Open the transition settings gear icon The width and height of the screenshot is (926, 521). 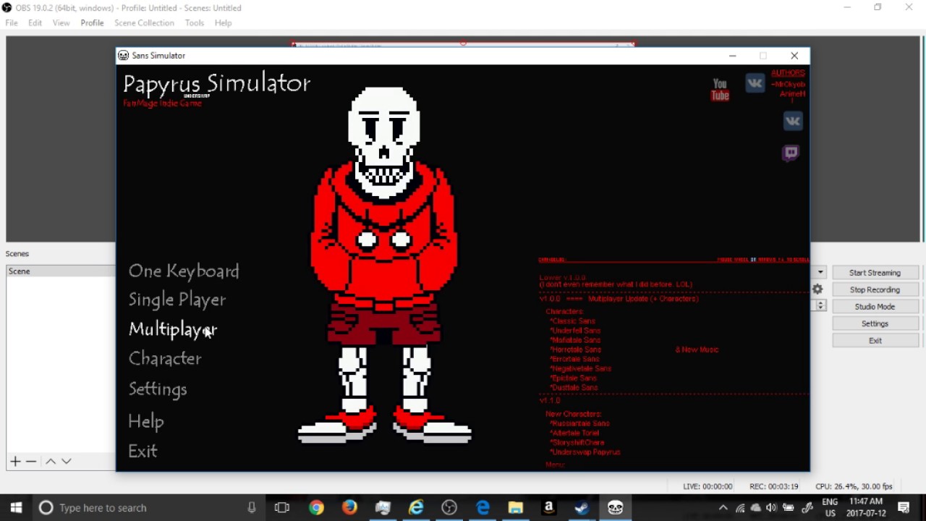point(817,289)
